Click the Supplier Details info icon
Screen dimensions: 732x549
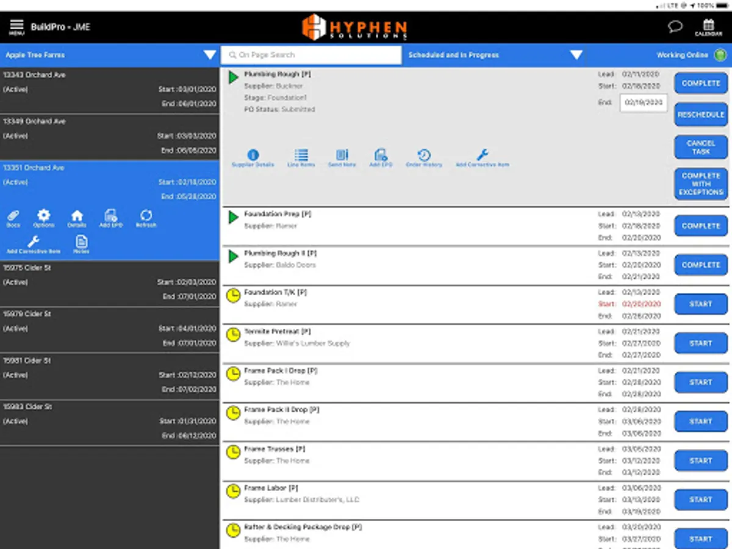253,157
